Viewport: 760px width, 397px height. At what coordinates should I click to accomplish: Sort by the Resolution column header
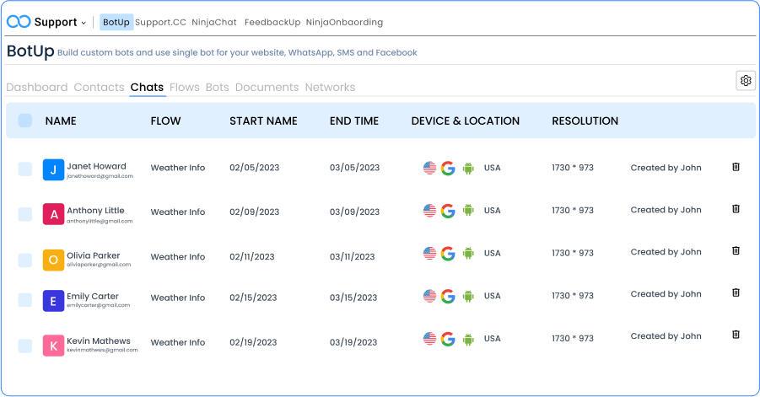(x=585, y=121)
